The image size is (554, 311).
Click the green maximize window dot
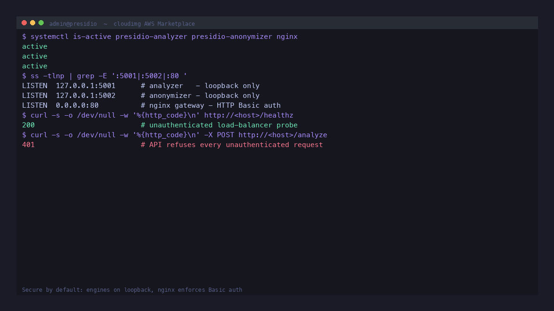41,23
